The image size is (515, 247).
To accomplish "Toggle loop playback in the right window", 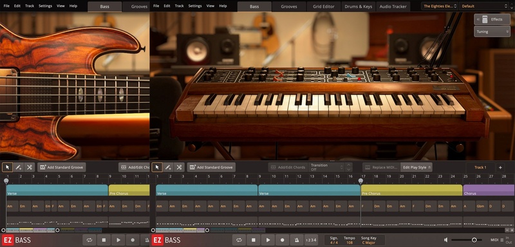I will click(x=239, y=240).
